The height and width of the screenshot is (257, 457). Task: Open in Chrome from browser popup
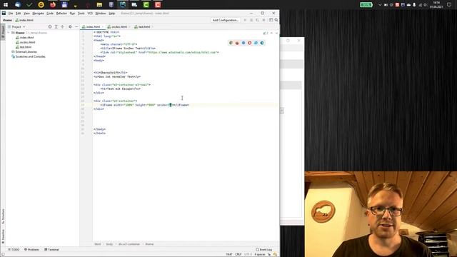[x=231, y=43]
